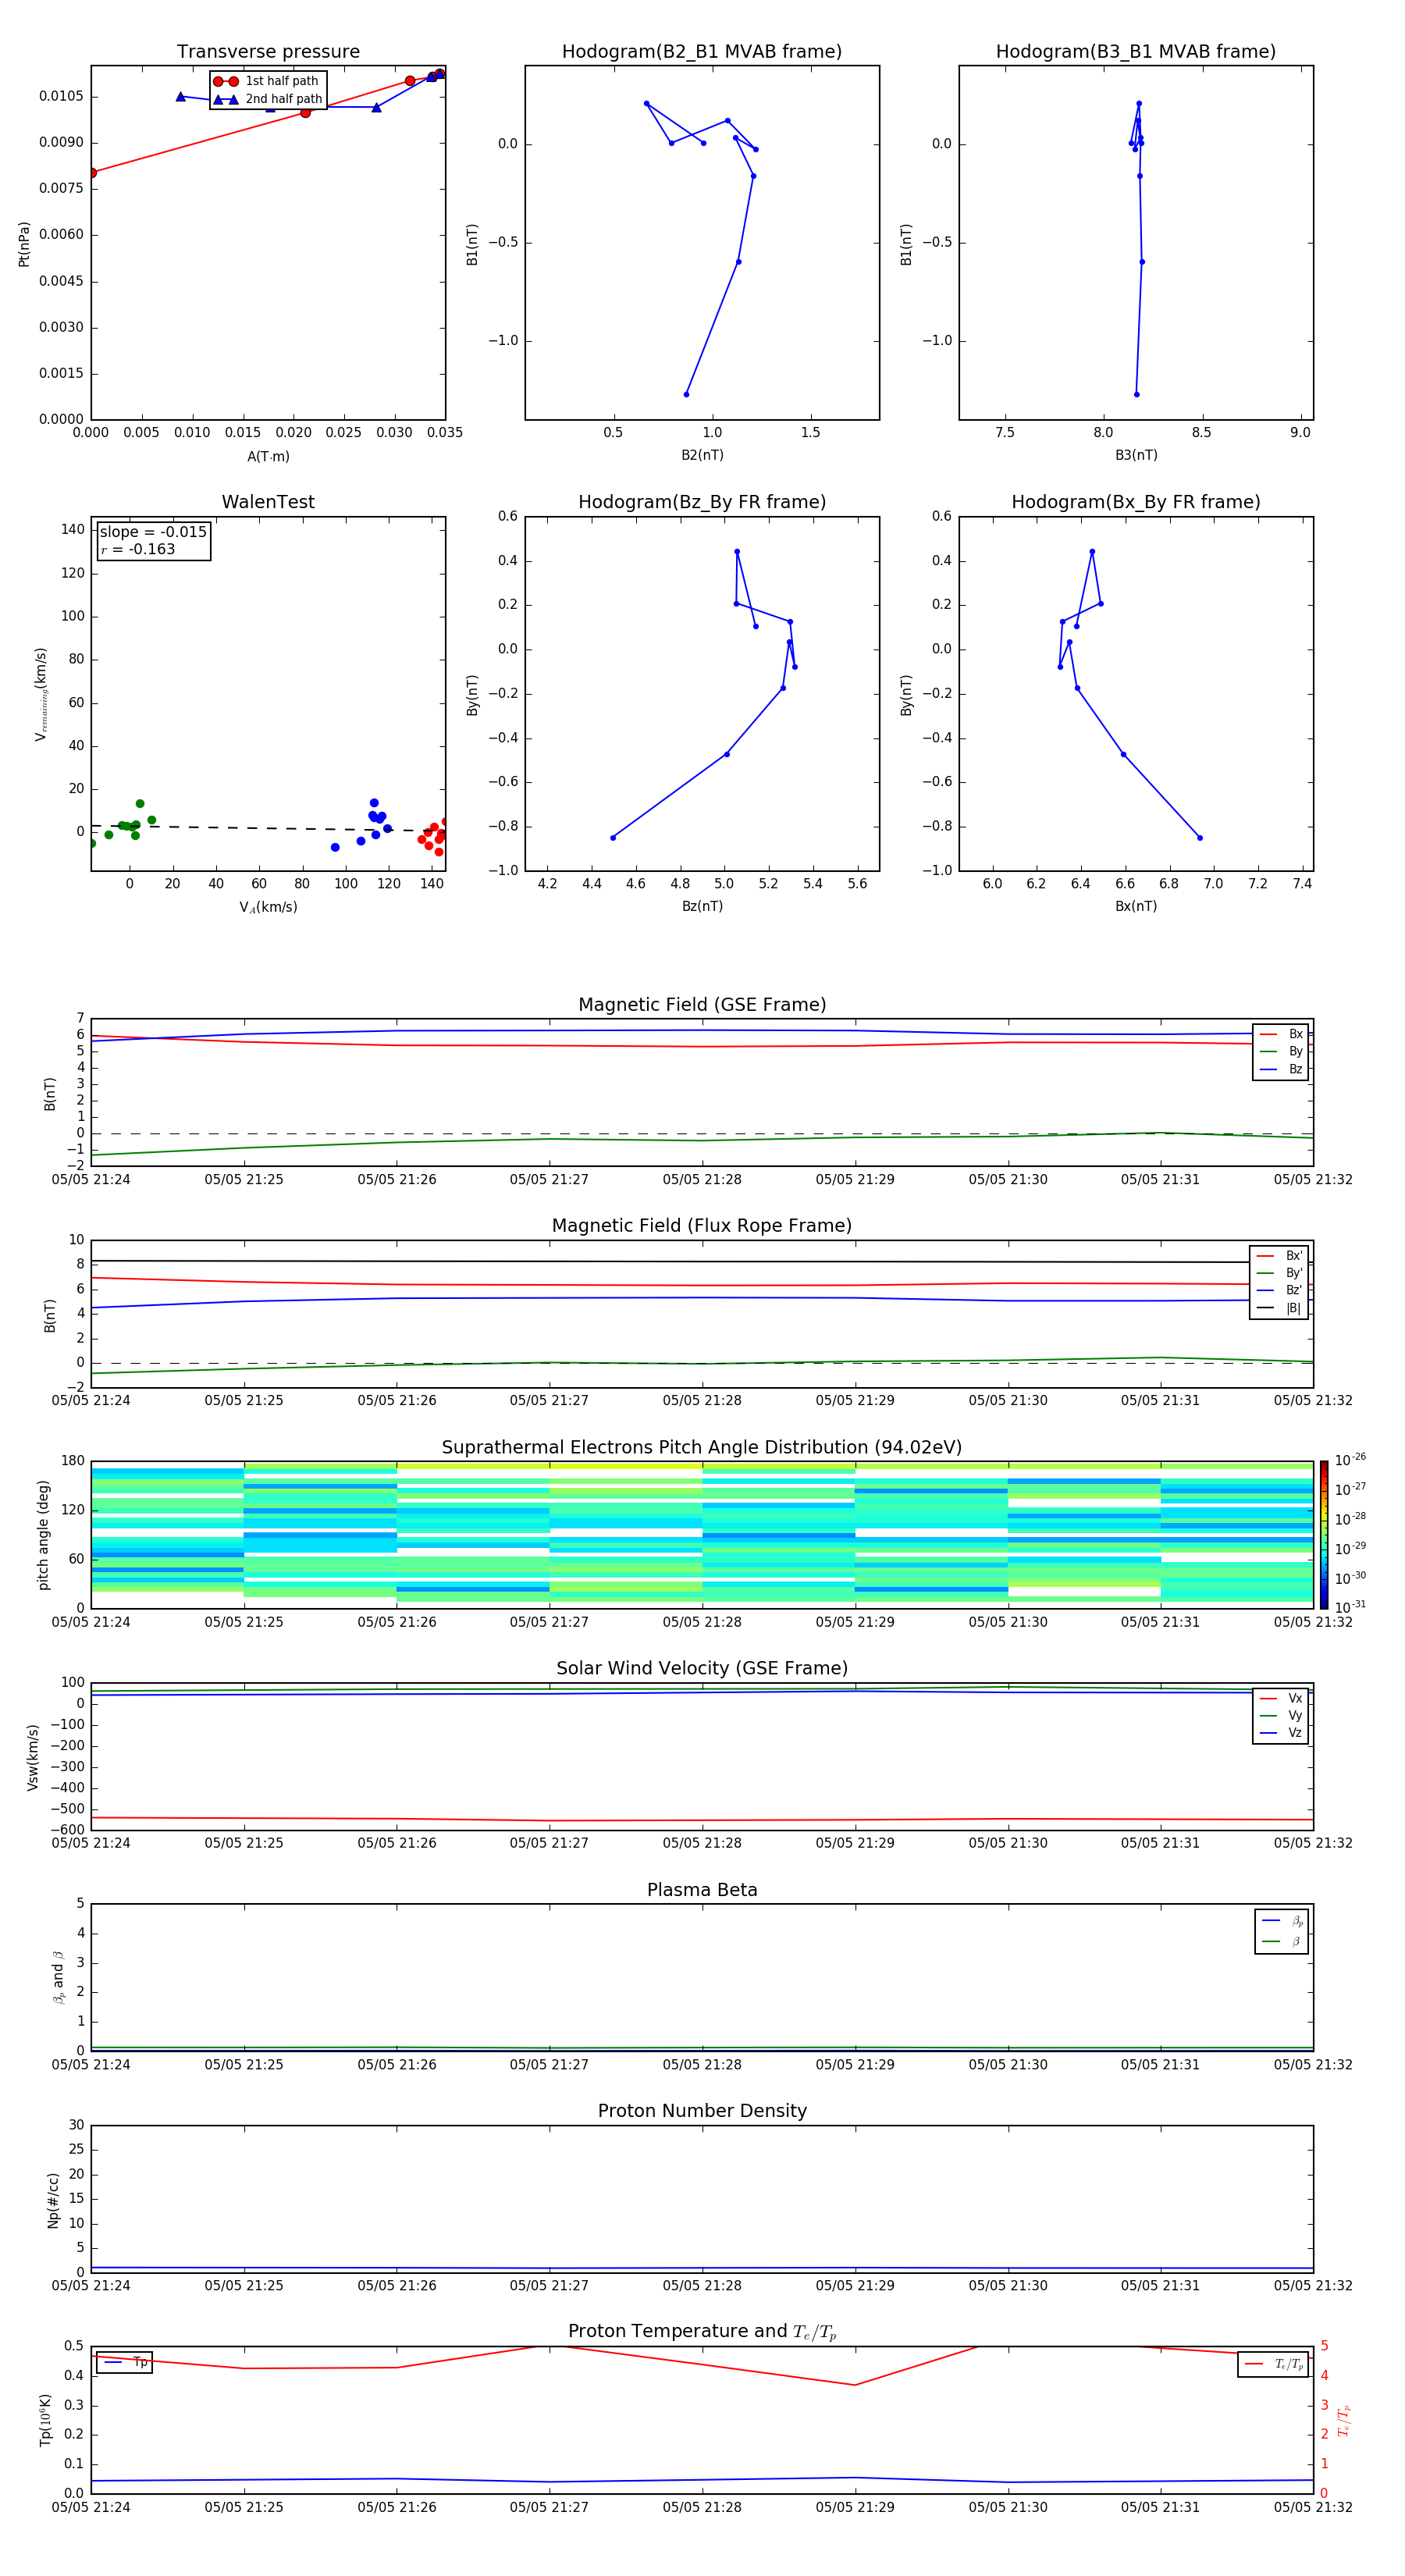Click the 'Transverse pressure' plot title
This screenshot has width=1405, height=2576.
click(x=268, y=52)
